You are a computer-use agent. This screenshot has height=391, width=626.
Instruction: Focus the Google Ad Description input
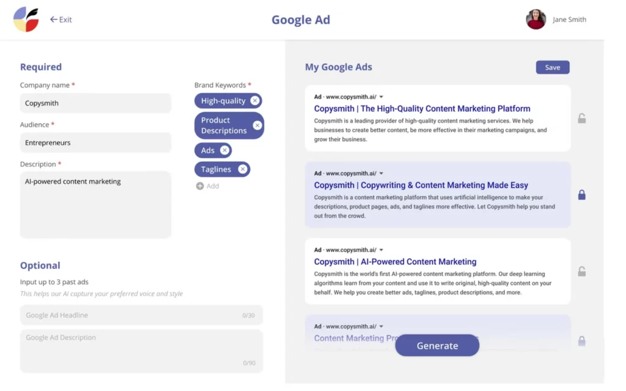pyautogui.click(x=141, y=351)
